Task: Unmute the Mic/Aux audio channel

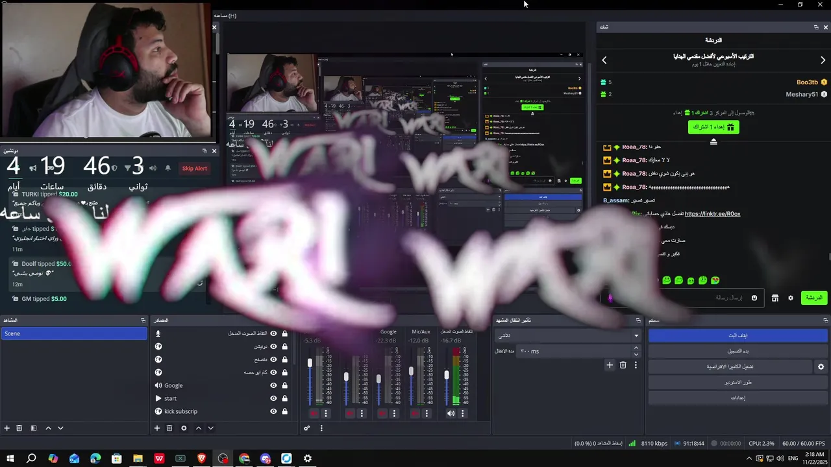Action: coord(414,413)
